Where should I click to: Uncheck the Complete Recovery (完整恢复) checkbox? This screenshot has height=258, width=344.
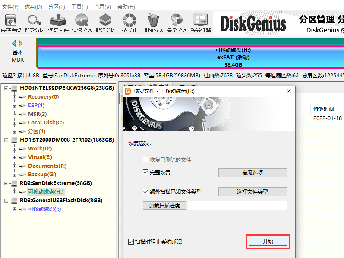click(x=145, y=172)
